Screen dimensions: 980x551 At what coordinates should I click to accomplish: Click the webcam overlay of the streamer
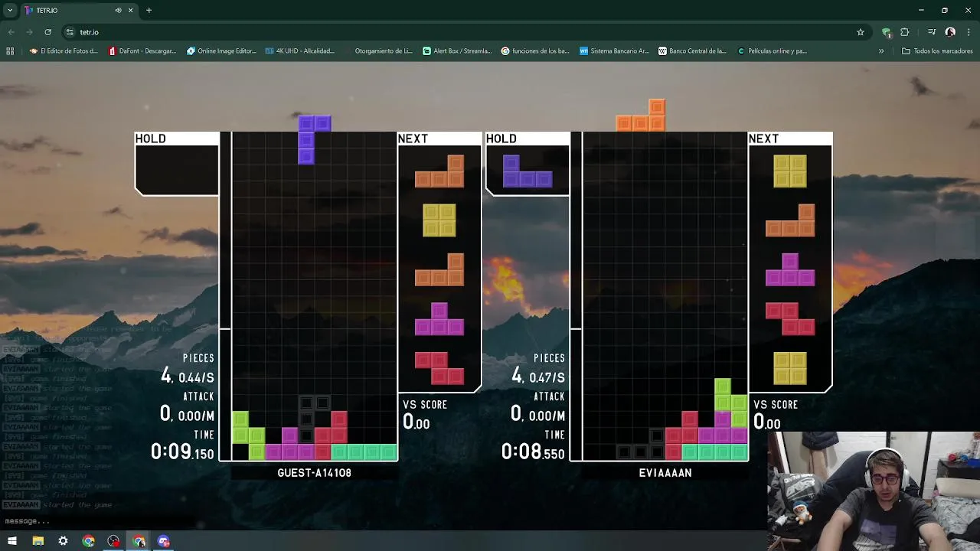tap(874, 491)
